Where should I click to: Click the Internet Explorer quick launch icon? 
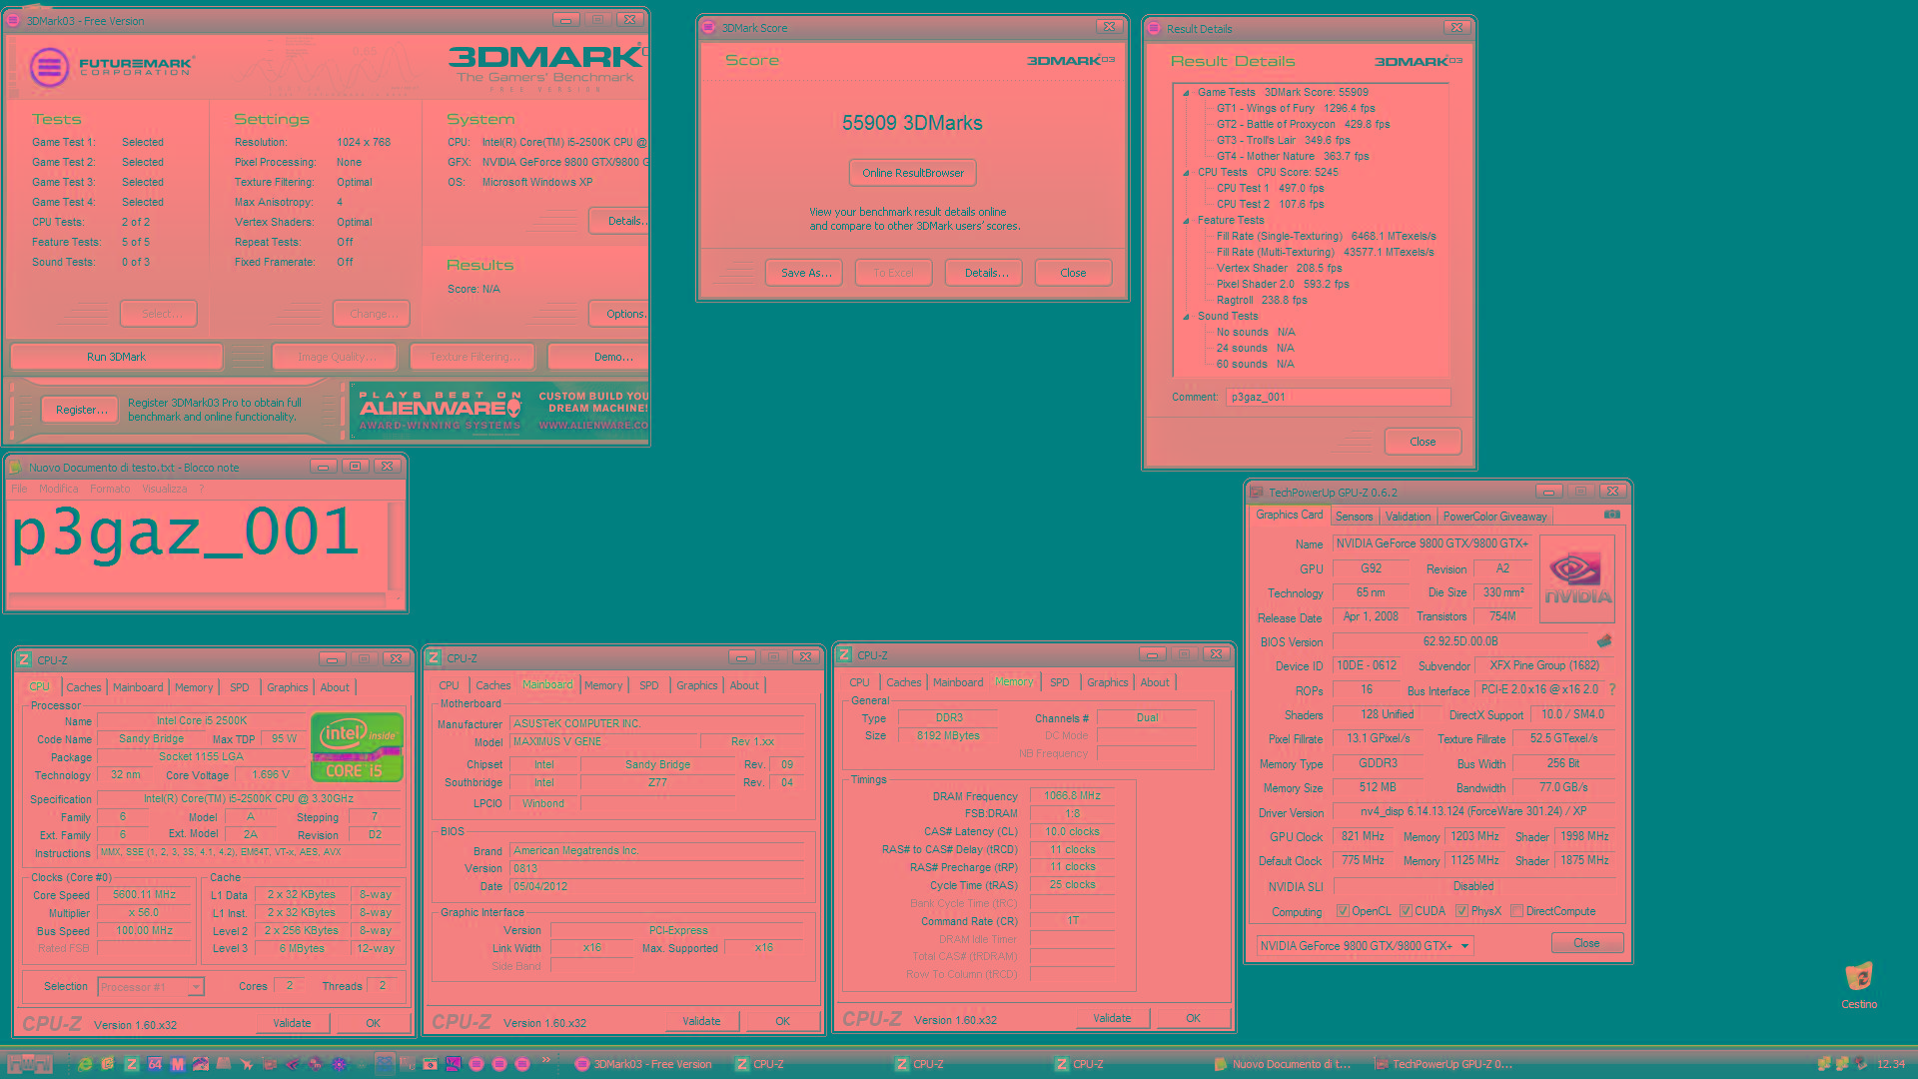[85, 1064]
